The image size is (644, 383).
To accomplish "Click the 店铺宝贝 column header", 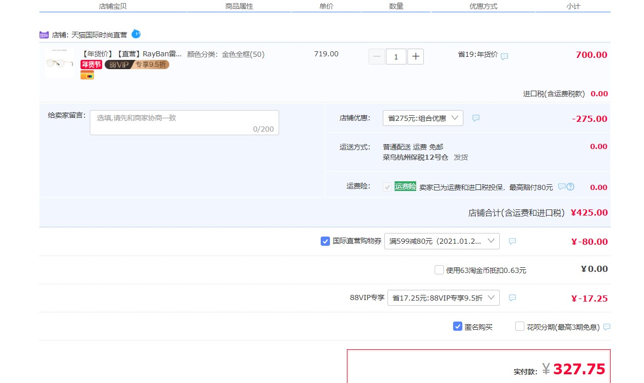I will coord(113,6).
